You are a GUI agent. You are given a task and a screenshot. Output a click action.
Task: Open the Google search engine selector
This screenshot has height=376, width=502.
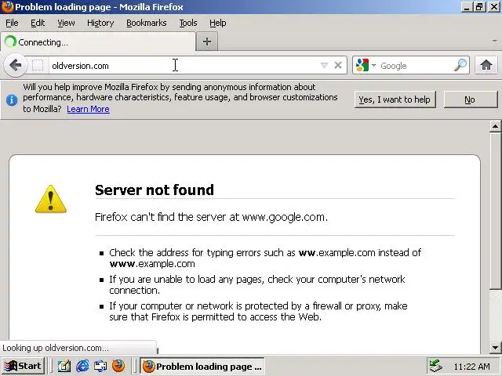[x=366, y=65]
